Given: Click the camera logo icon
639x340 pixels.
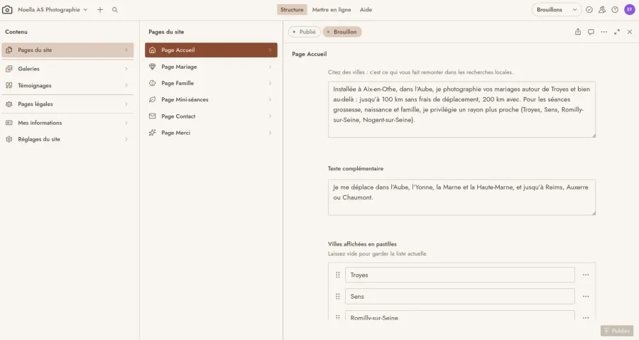Looking at the screenshot, I should [x=7, y=9].
